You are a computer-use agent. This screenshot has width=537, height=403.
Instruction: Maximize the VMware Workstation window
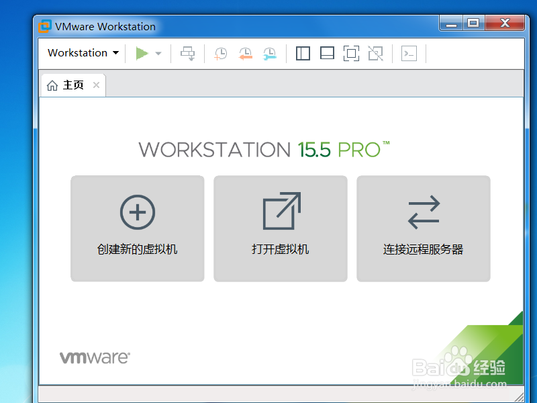click(x=474, y=24)
